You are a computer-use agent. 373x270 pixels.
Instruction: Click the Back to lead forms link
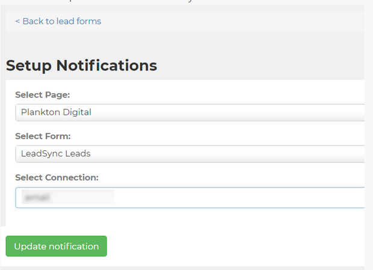[58, 22]
